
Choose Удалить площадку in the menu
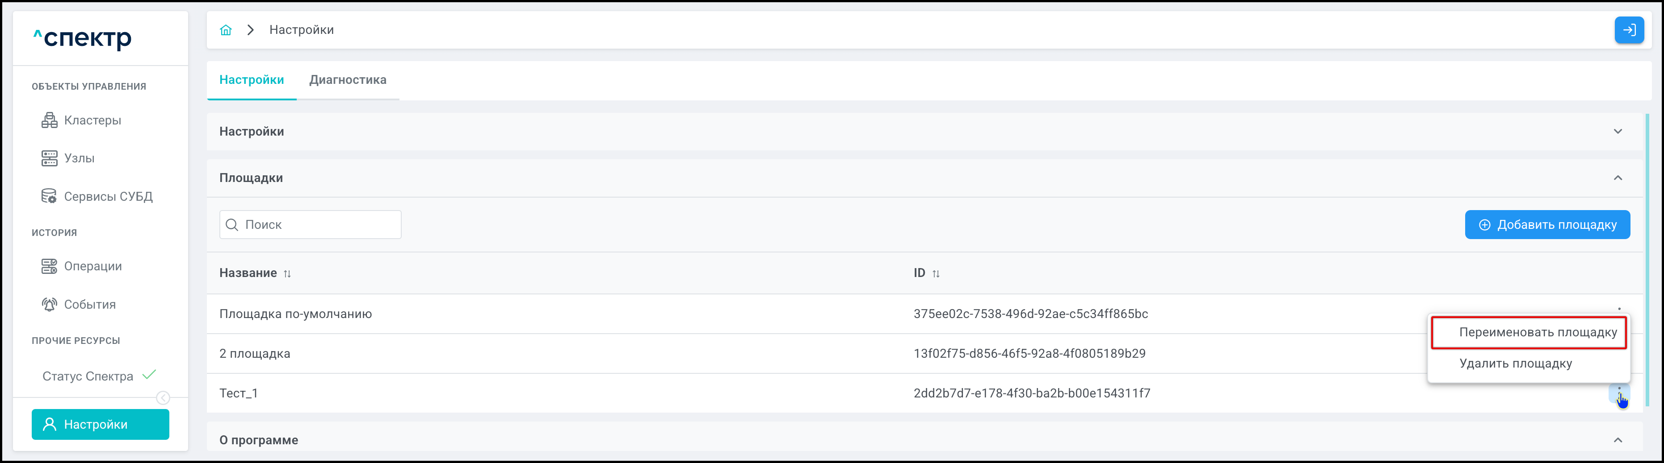click(1516, 364)
